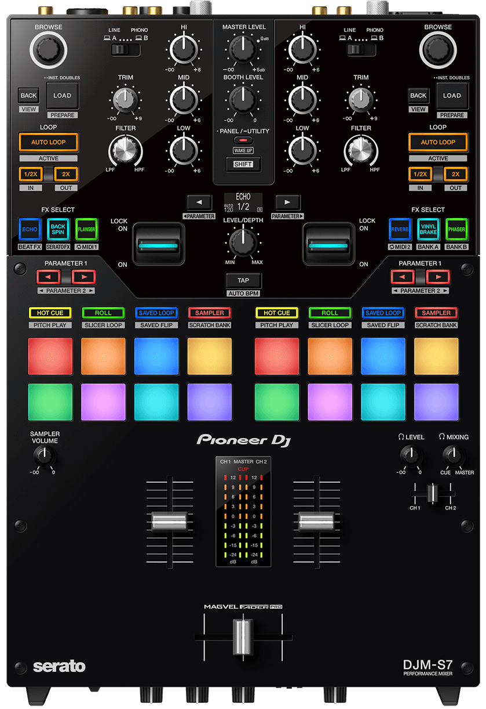The height and width of the screenshot is (709, 486).
Task: Click the red left deck Parameter 1 left arrow
Action: click(48, 276)
